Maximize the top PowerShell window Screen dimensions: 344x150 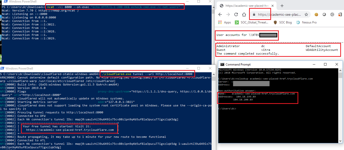tap(199, 1)
